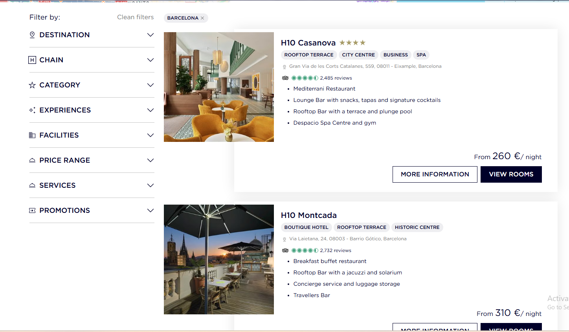This screenshot has height=332, width=569.
Task: Expand the Price Range filter chevron
Action: point(150,160)
